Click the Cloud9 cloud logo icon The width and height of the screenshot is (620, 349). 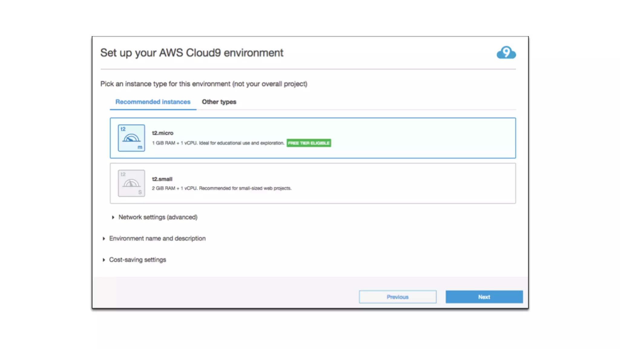(506, 53)
